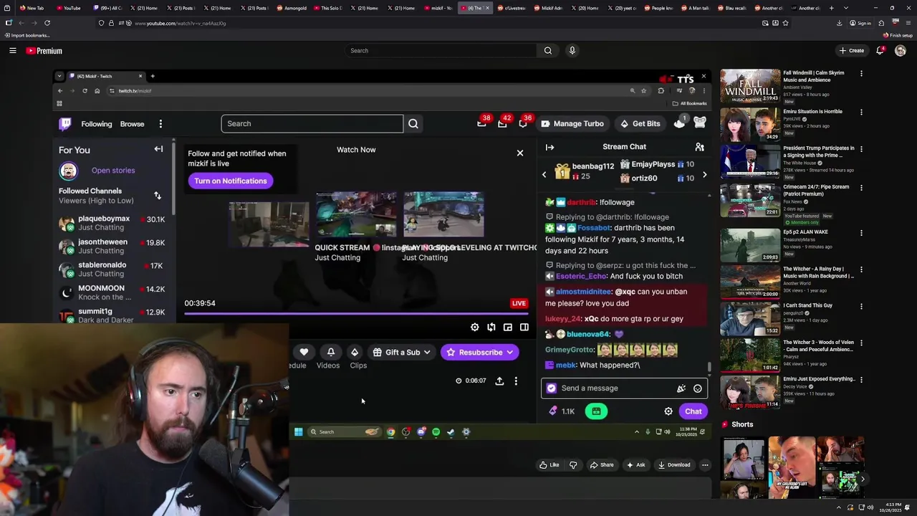Image resolution: width=917 pixels, height=516 pixels.
Task: Open the YouTube account avatar menu
Action: tap(901, 51)
